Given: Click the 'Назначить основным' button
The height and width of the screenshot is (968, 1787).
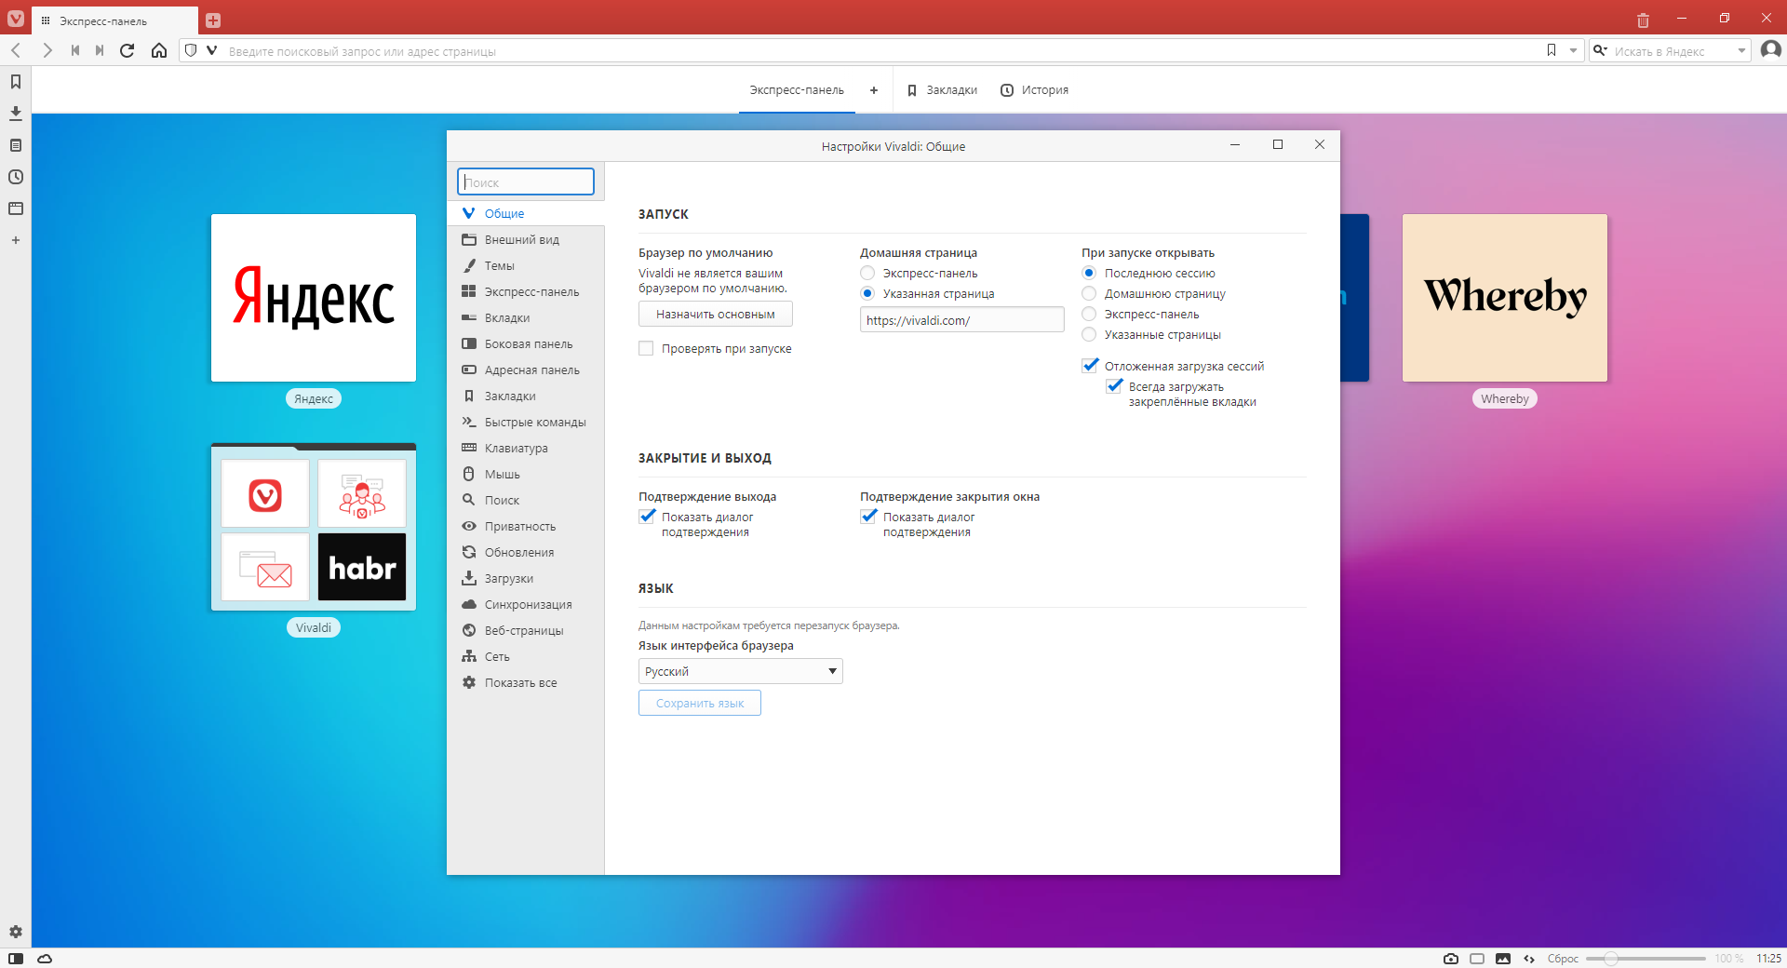Looking at the screenshot, I should coord(715,315).
